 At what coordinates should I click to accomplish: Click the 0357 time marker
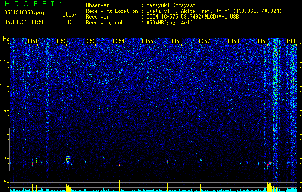(205, 41)
